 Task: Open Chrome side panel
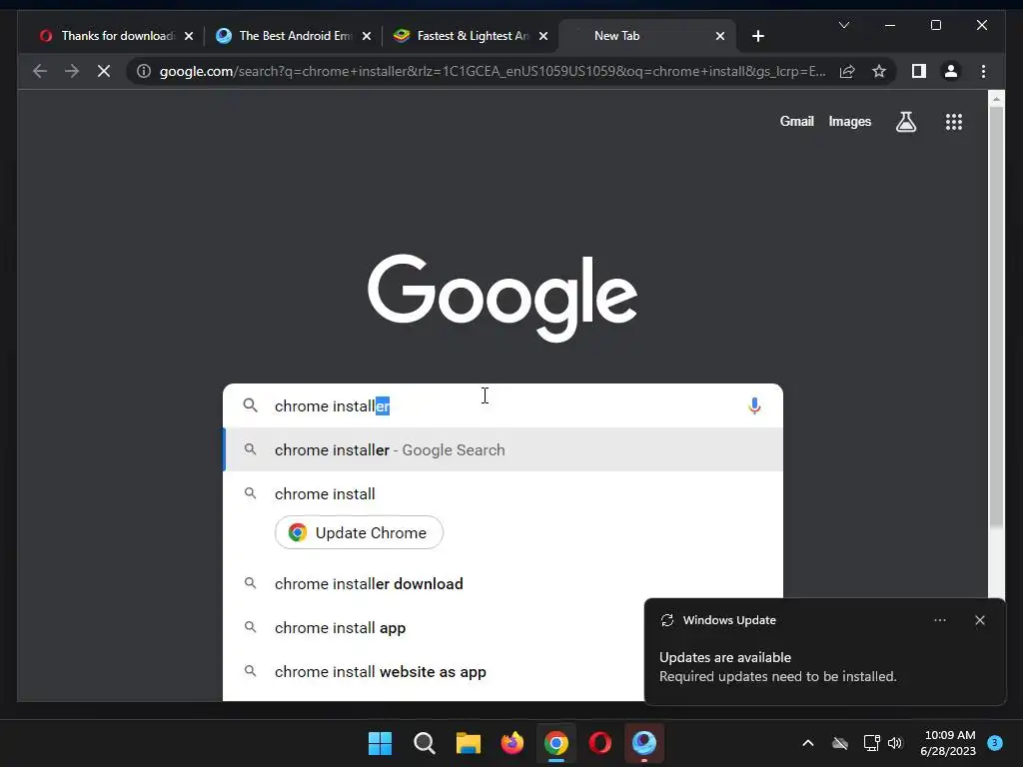(x=919, y=71)
